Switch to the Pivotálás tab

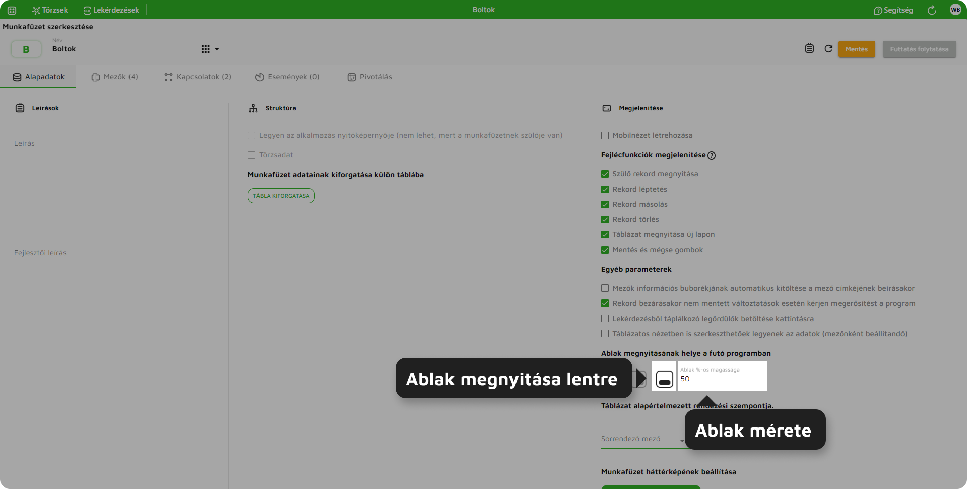coord(369,77)
